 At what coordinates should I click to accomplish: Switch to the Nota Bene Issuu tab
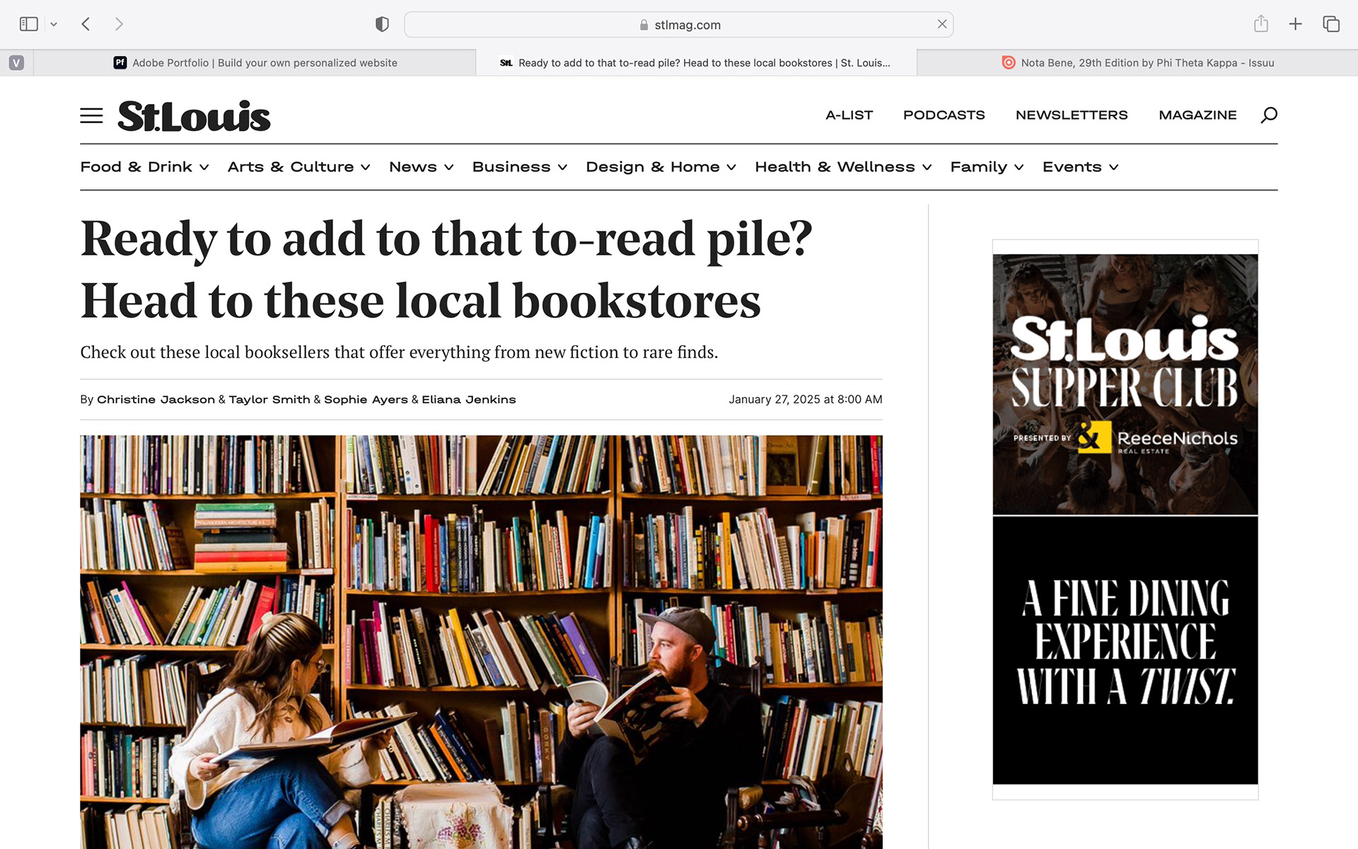pyautogui.click(x=1137, y=63)
